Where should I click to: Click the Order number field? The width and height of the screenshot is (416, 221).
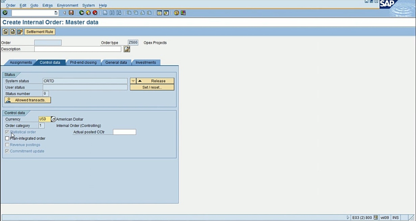click(x=48, y=43)
